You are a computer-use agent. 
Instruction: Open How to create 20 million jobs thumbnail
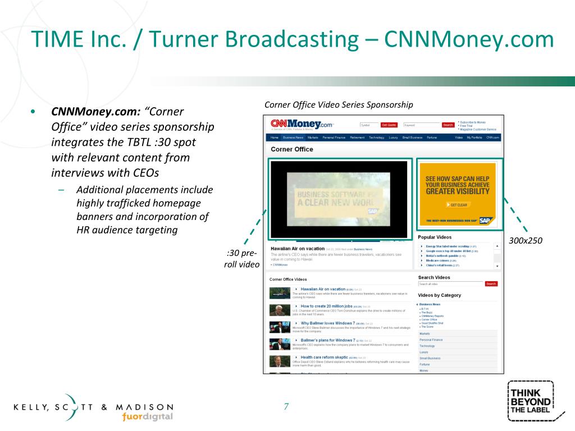click(280, 310)
